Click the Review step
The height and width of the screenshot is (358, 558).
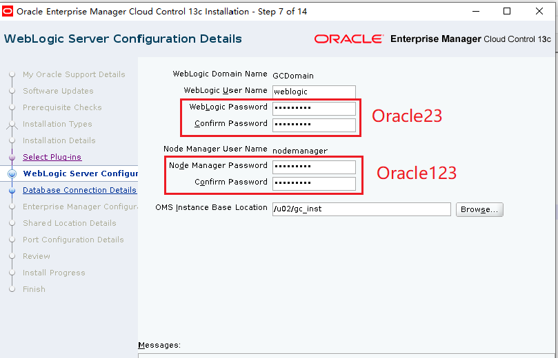click(37, 256)
